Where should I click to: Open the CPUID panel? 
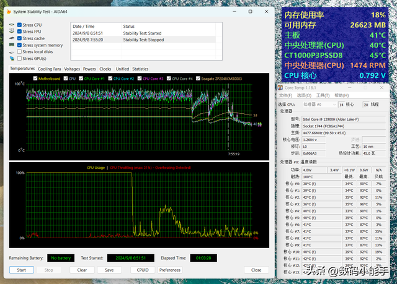pyautogui.click(x=143, y=270)
